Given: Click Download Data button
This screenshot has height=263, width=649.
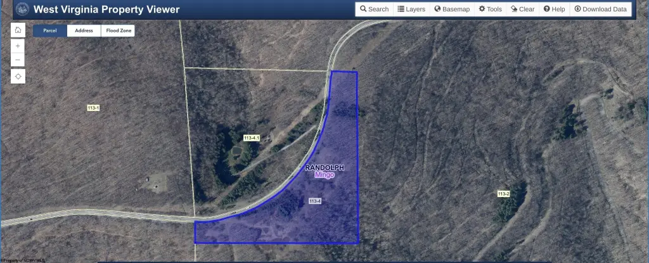Looking at the screenshot, I should (x=601, y=9).
